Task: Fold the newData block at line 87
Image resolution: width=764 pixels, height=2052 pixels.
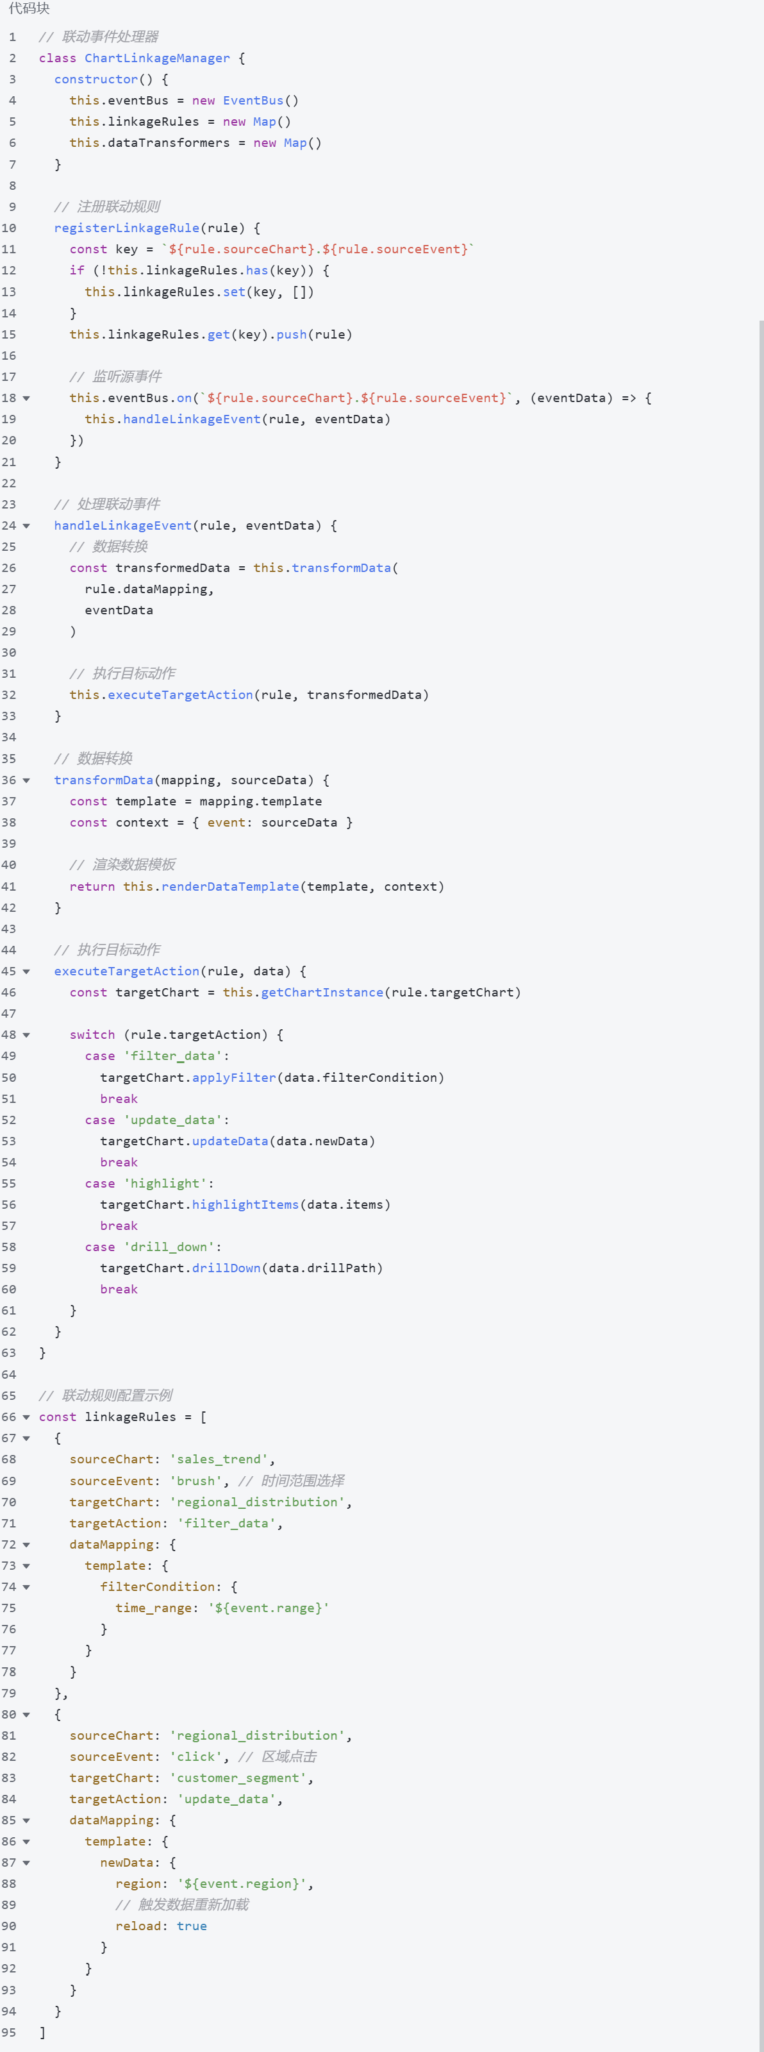Action: (26, 1863)
